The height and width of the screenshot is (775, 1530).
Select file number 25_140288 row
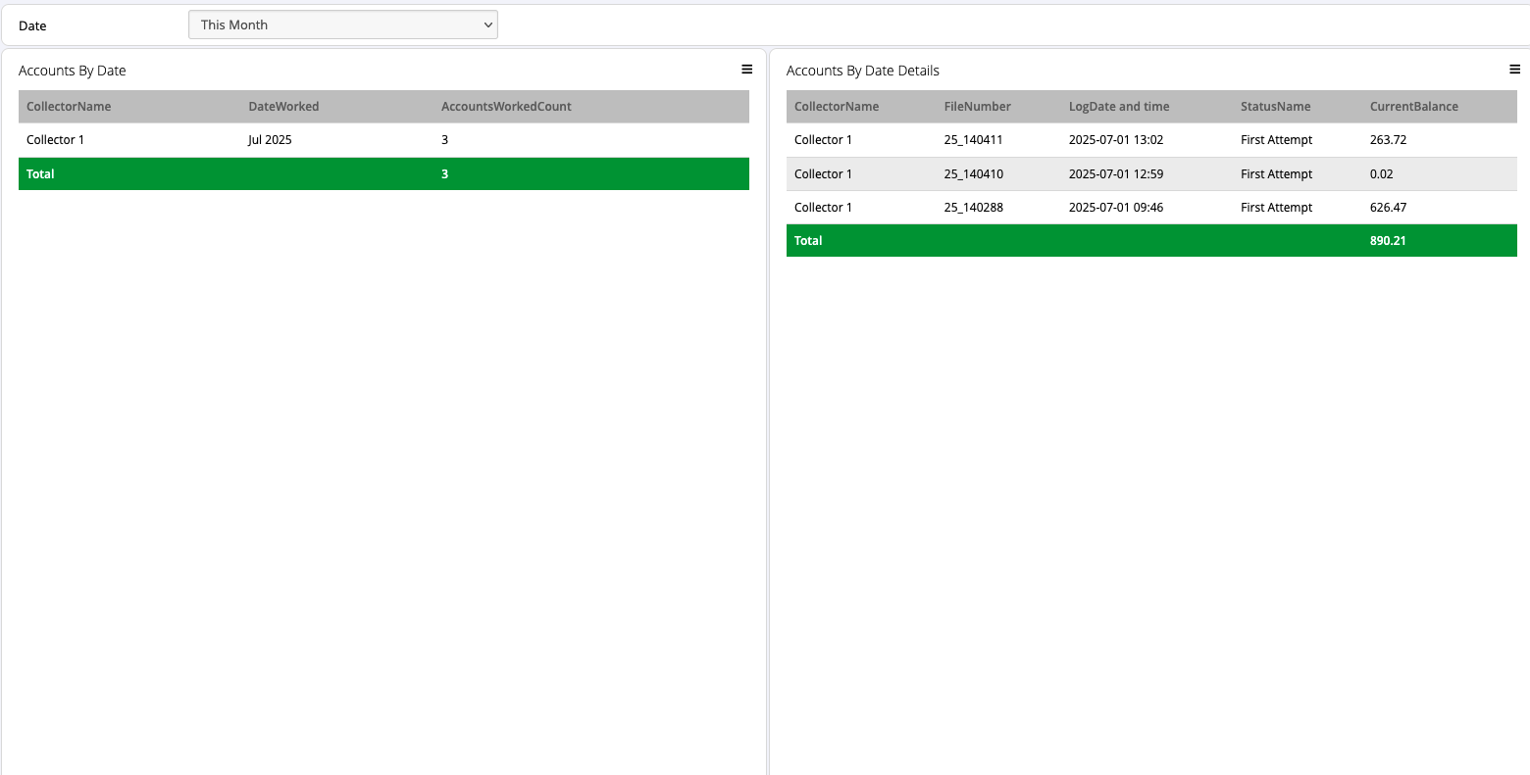[973, 208]
